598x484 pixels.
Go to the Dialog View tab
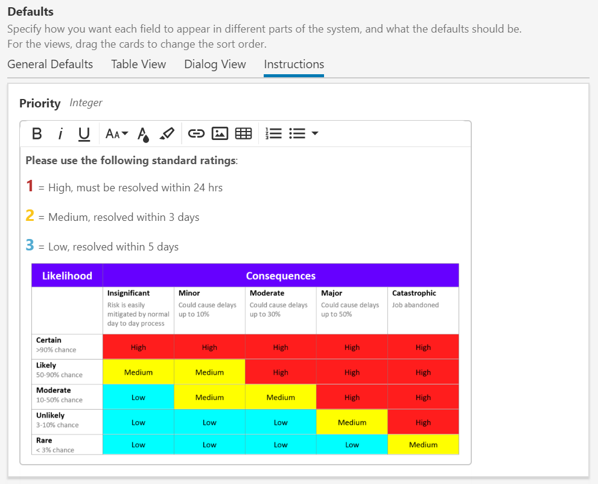pos(215,64)
